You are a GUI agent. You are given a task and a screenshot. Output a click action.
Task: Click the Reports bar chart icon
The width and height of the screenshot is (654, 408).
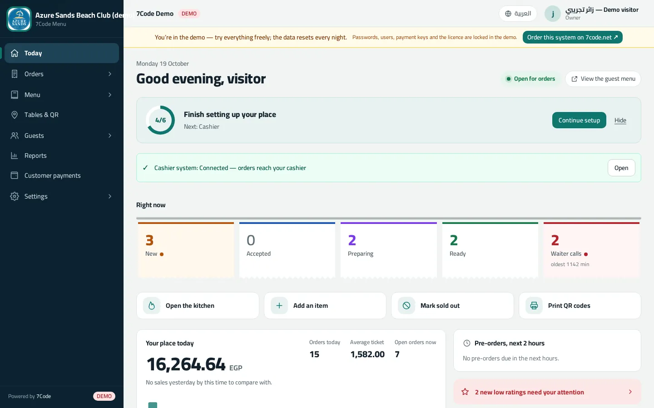15,155
